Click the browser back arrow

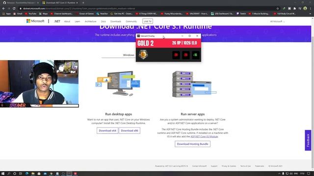coord(3,9)
